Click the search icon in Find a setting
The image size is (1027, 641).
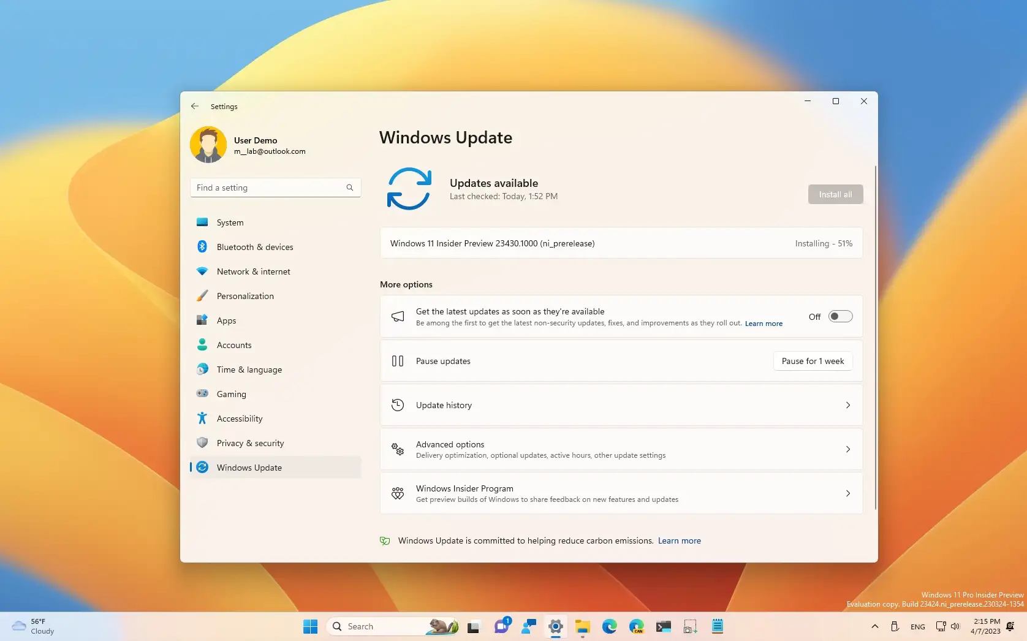pos(349,188)
